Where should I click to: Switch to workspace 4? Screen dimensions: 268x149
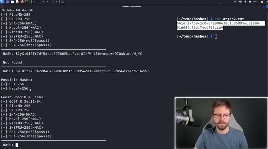(x=48, y=2)
